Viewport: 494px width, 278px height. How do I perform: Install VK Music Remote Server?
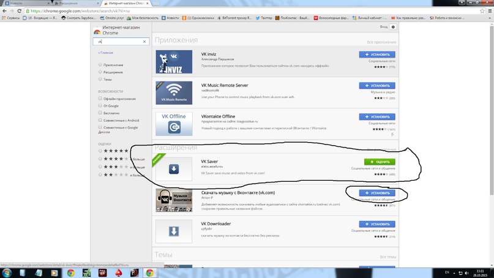pyautogui.click(x=377, y=86)
